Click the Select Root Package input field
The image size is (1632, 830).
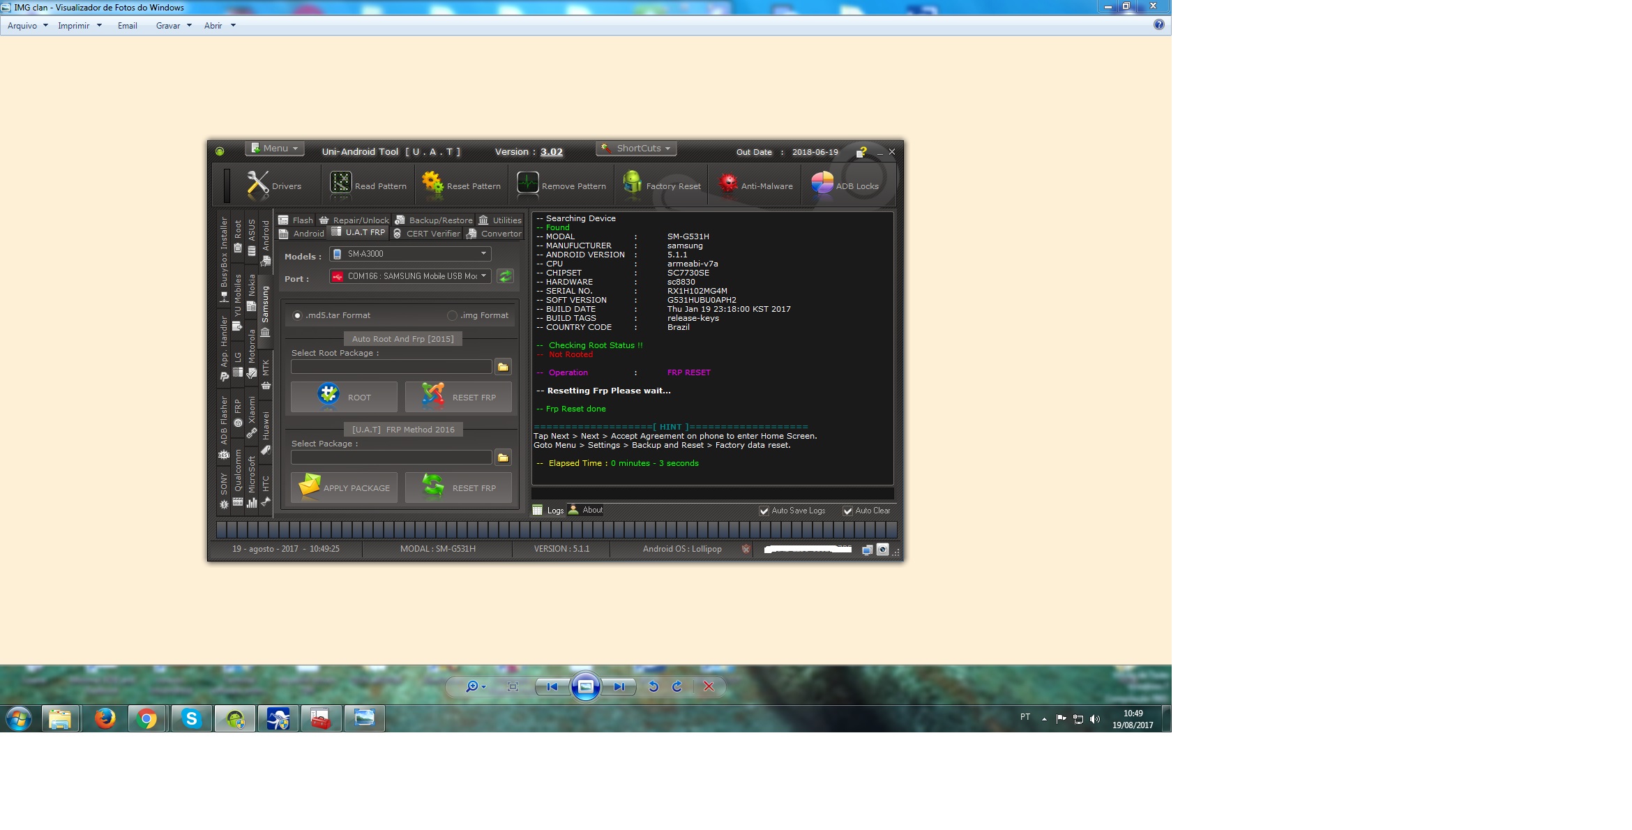coord(391,367)
